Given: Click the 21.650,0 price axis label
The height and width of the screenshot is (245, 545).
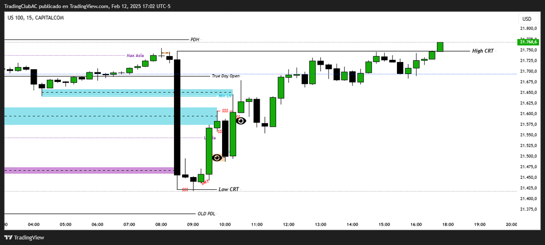Looking at the screenshot, I should click(x=529, y=92).
